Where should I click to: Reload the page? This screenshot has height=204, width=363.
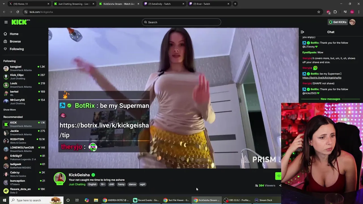tap(18, 12)
